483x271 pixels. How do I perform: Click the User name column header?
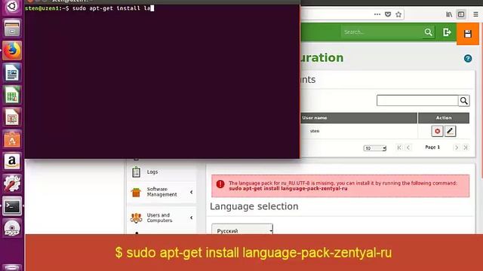(x=315, y=117)
